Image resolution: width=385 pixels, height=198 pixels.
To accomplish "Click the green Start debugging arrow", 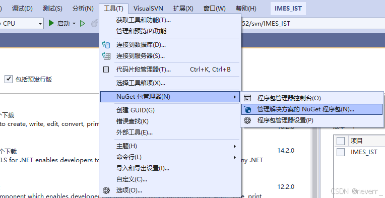I will (51, 23).
